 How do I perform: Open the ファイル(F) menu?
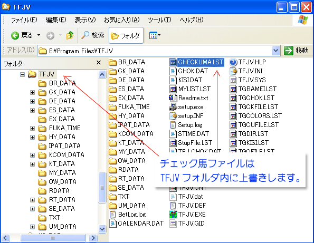click(24, 20)
